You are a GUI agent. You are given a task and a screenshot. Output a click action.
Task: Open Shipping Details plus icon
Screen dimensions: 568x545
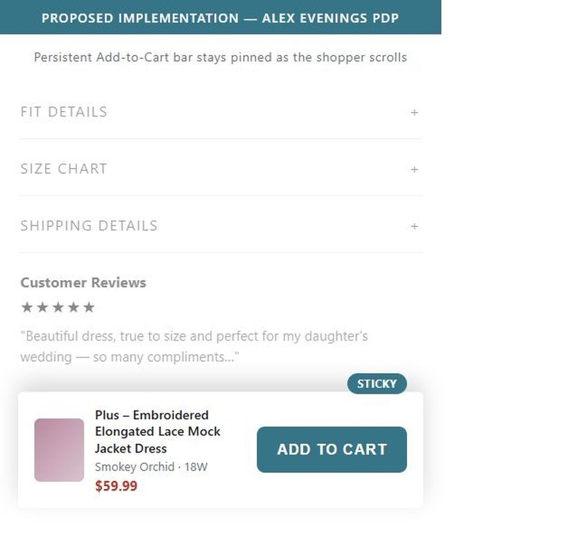414,226
